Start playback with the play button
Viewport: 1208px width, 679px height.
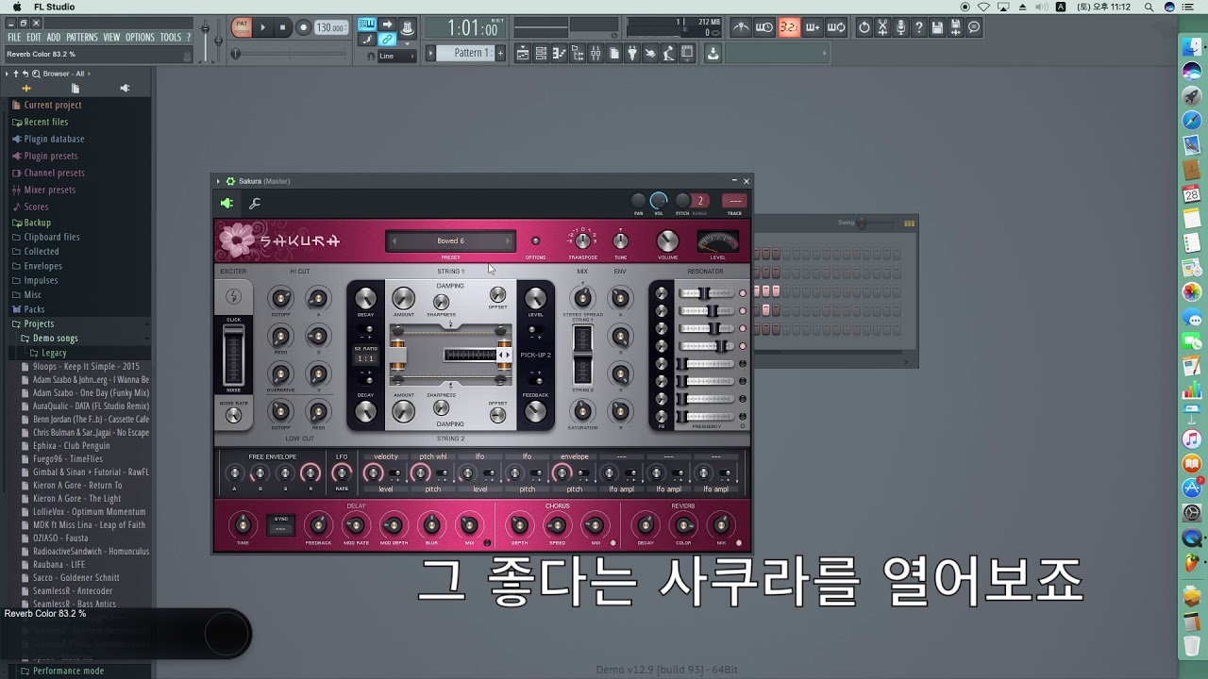click(263, 27)
